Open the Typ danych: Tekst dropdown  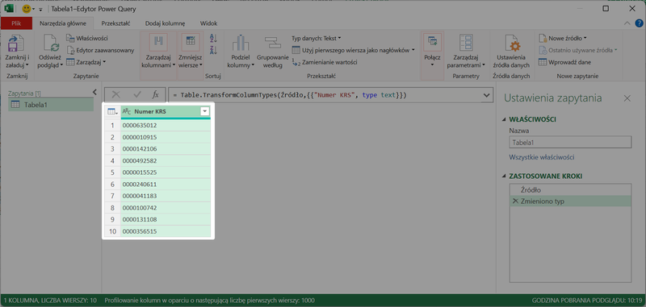coord(317,38)
